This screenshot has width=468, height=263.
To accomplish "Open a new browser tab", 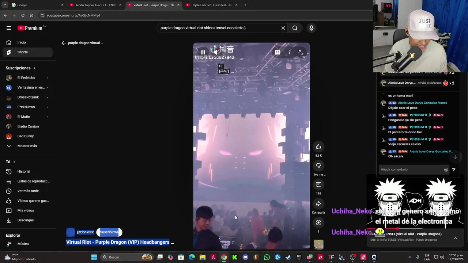I will (x=245, y=5).
